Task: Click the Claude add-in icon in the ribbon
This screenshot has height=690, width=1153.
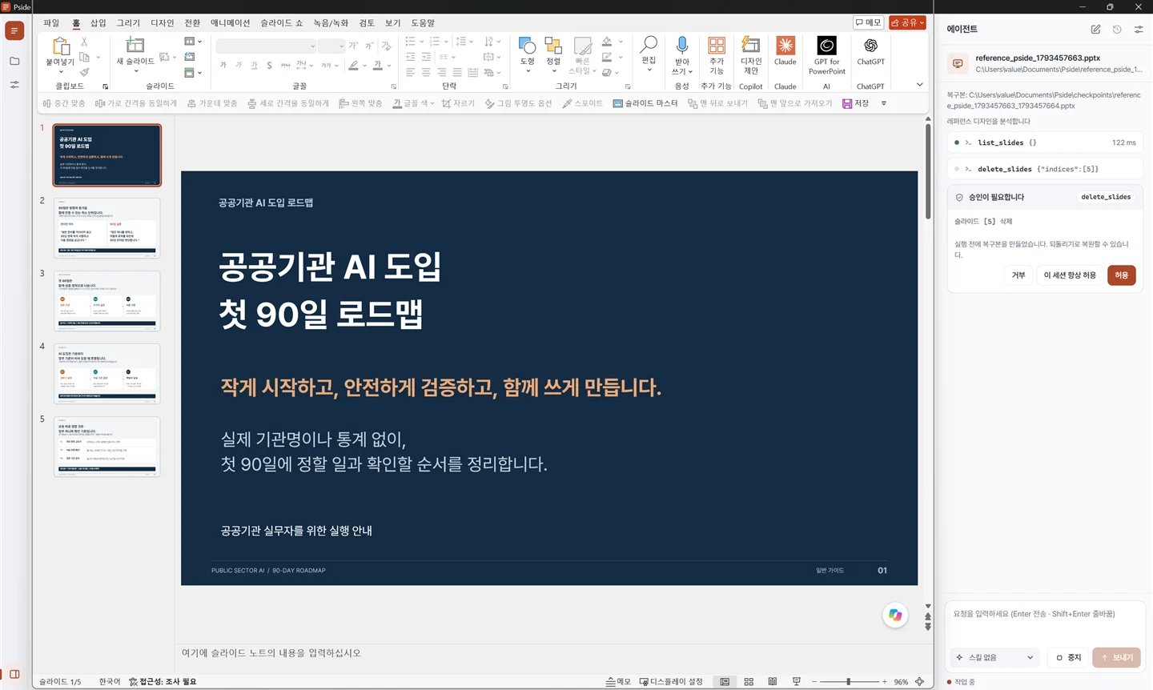Action: point(785,46)
